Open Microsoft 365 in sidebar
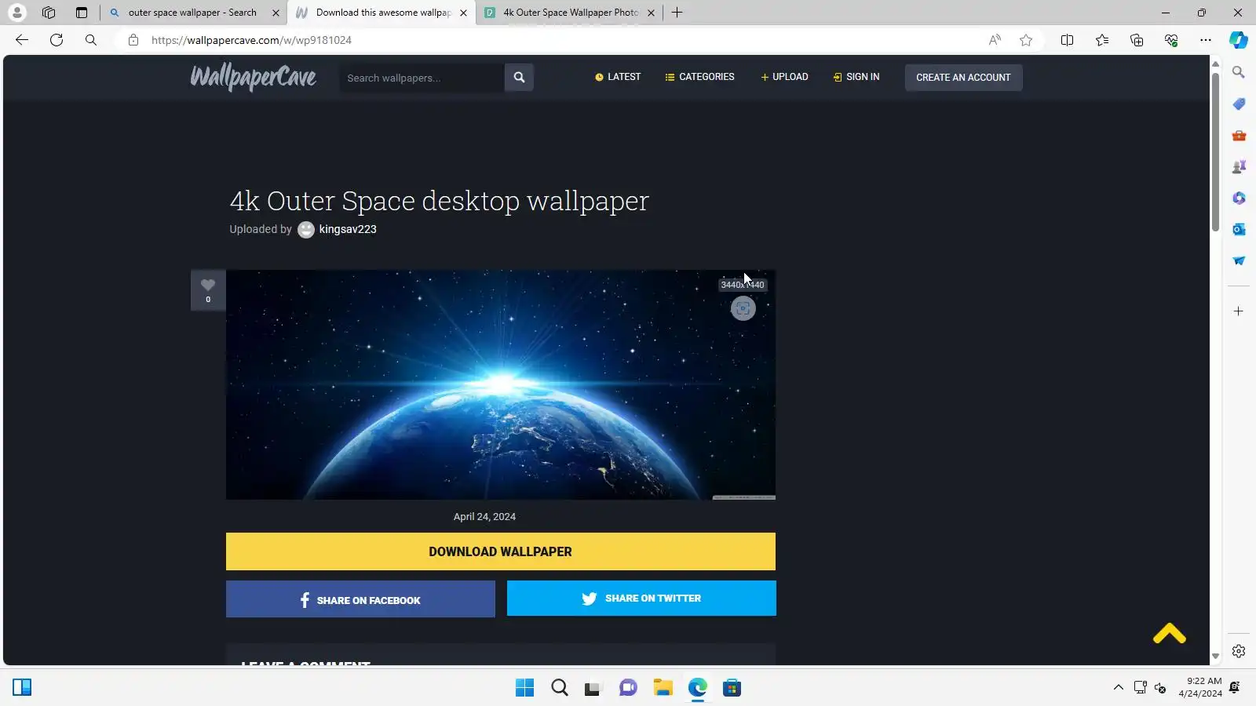Viewport: 1256px width, 706px height. pos(1239,198)
